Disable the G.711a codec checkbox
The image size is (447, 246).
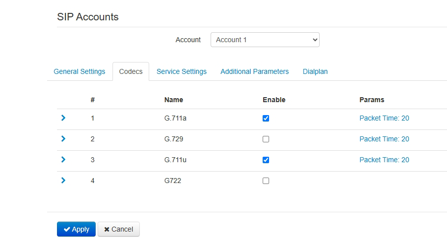pyautogui.click(x=266, y=119)
